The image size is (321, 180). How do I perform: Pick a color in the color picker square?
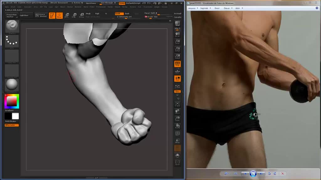pyautogui.click(x=12, y=101)
